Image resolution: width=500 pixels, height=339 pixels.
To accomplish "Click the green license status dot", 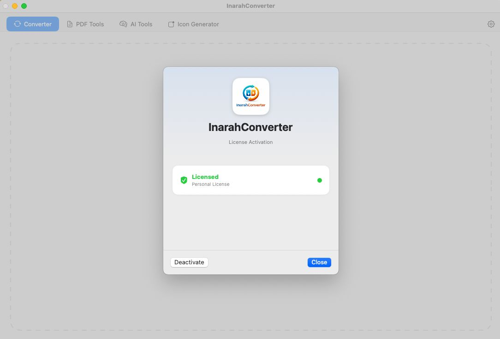I will coord(319,180).
